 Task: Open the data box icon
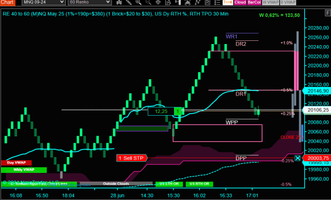[x=168, y=2]
